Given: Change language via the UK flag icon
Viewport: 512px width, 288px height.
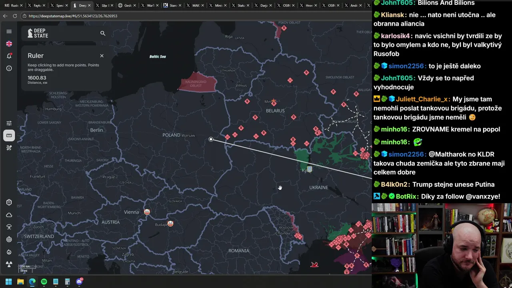Looking at the screenshot, I should coord(9,44).
